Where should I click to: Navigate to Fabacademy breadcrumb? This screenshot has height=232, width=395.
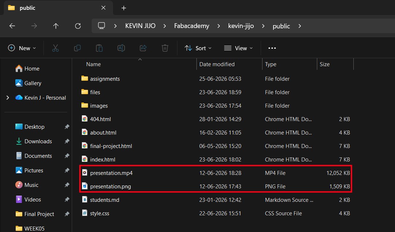(191, 26)
